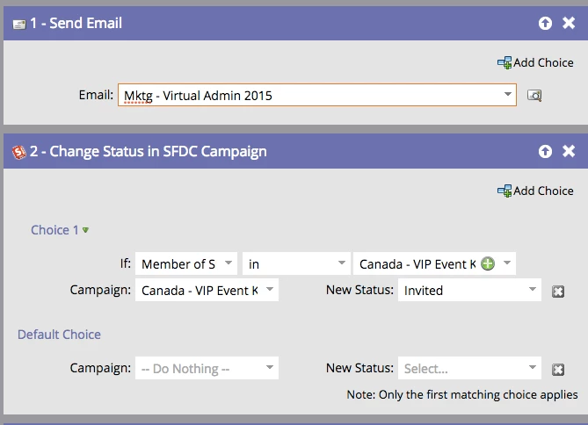Image resolution: width=588 pixels, height=425 pixels.
Task: Delete the Change Status in SFDC Campaign step
Action: pos(569,151)
